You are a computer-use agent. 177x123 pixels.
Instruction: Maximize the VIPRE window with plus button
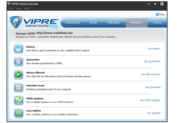pos(155,4)
